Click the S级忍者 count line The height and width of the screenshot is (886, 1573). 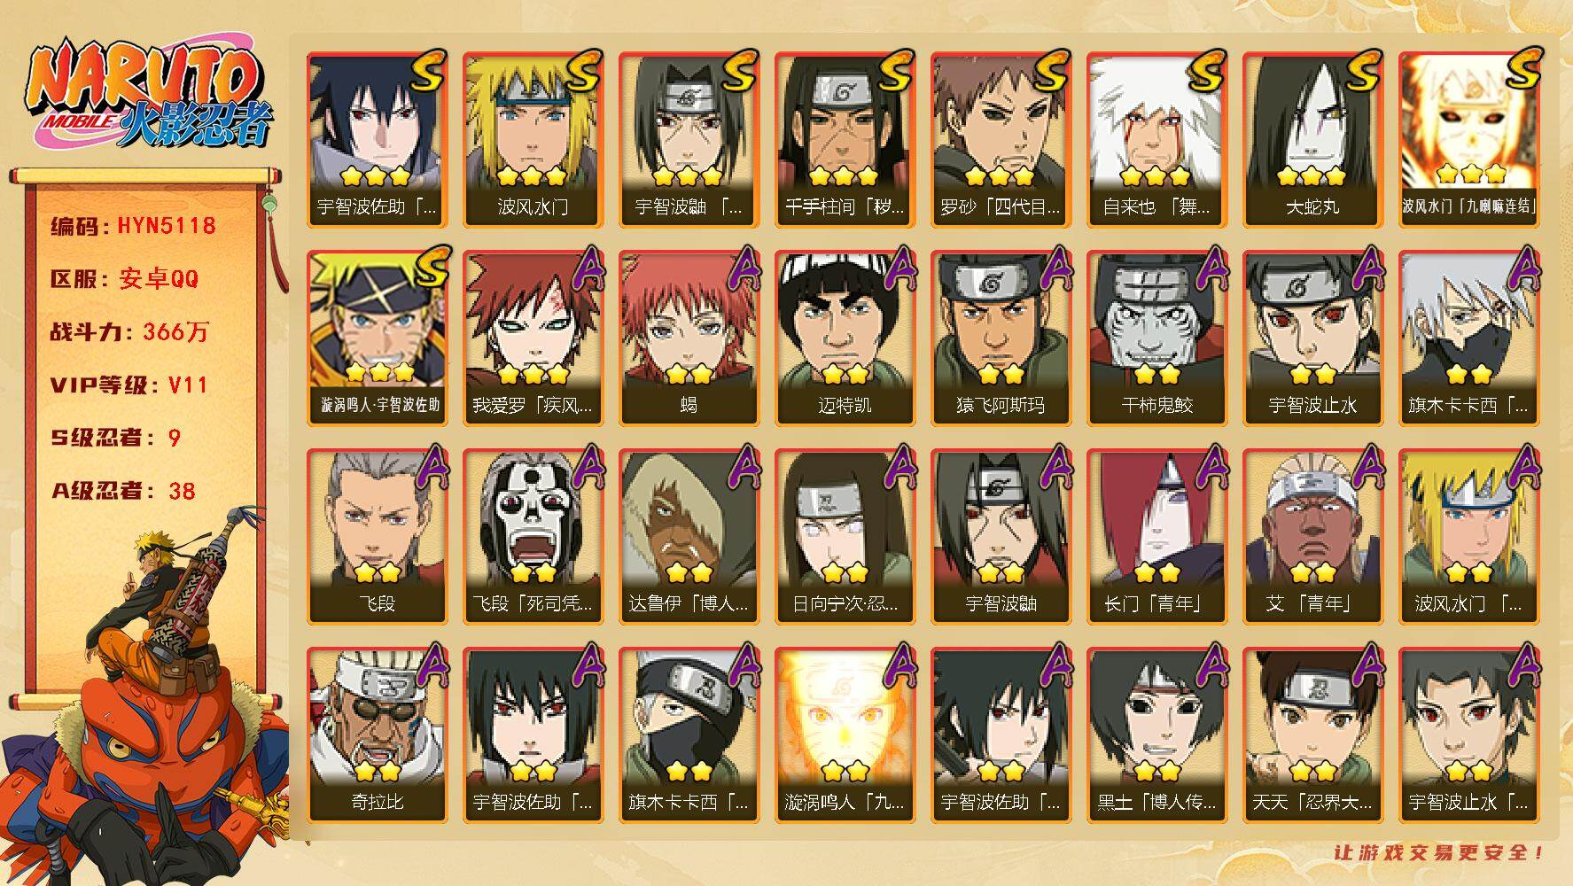116,439
